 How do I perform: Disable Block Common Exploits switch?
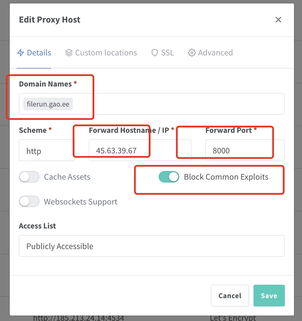tap(169, 177)
